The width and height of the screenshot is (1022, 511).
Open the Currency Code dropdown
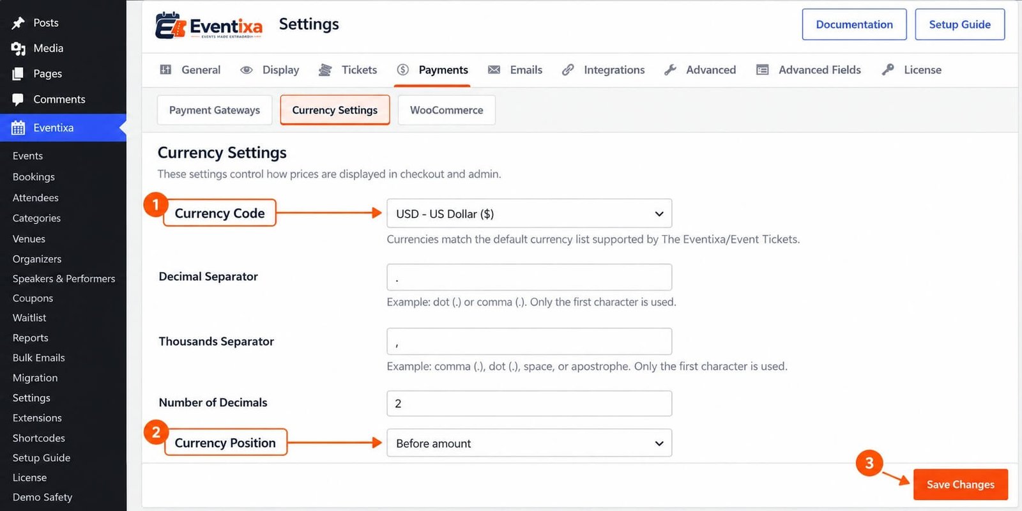[529, 213]
